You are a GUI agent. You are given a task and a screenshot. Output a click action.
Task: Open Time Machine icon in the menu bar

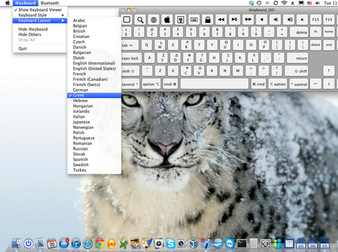pyautogui.click(x=259, y=3)
